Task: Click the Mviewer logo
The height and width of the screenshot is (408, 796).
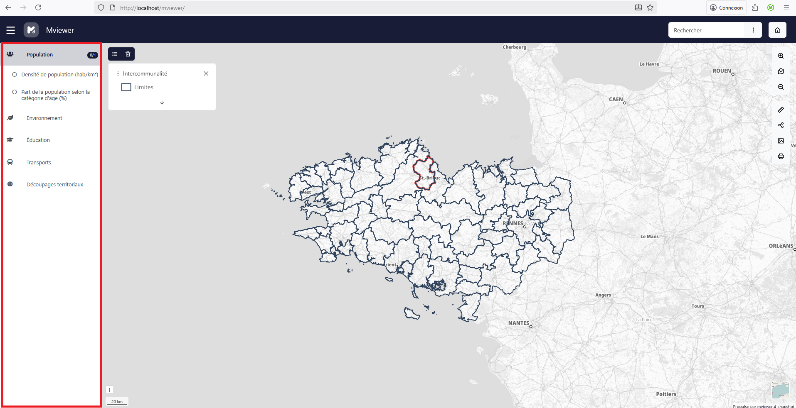Action: [x=31, y=30]
